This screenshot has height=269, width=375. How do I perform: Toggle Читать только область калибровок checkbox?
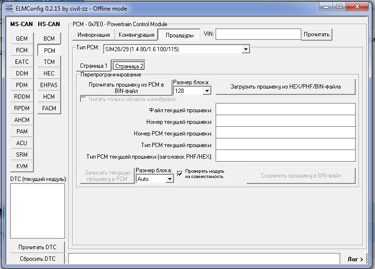[x=83, y=99]
